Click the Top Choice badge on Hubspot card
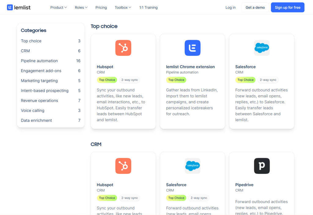 pyautogui.click(x=107, y=80)
